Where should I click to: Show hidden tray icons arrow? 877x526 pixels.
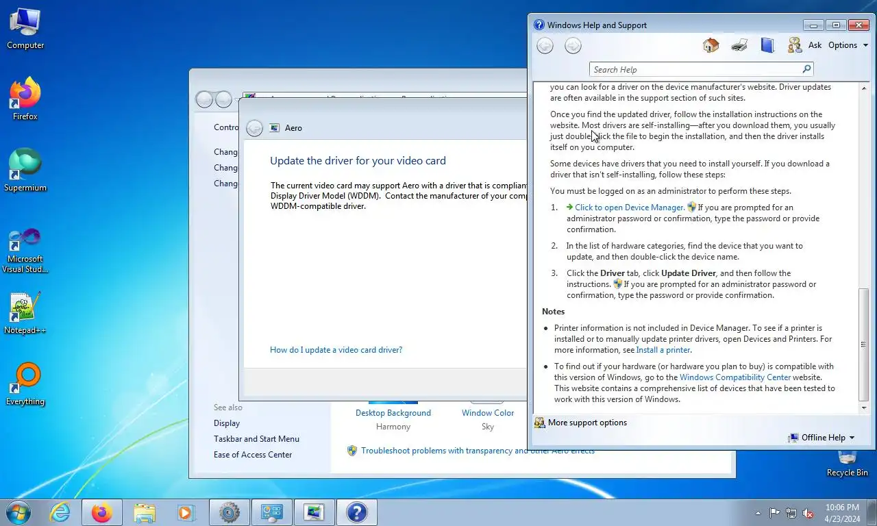(x=758, y=513)
